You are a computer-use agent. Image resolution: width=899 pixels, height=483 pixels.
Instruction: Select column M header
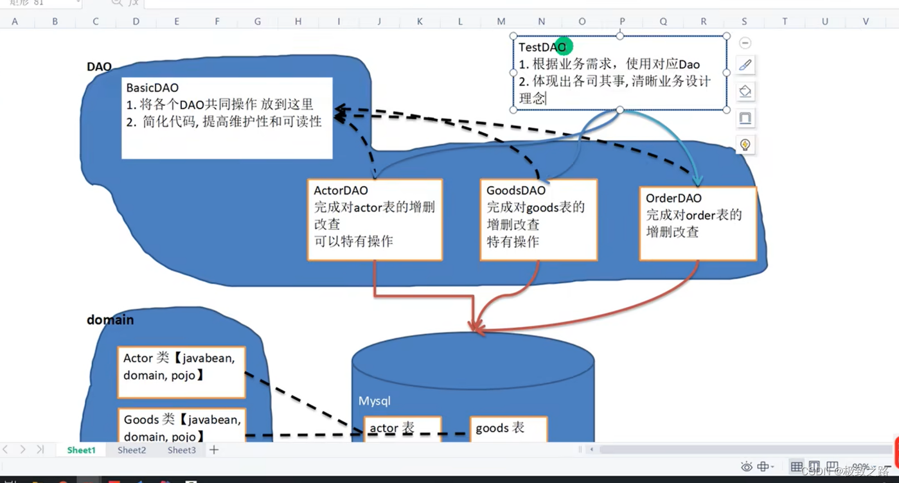click(x=501, y=22)
